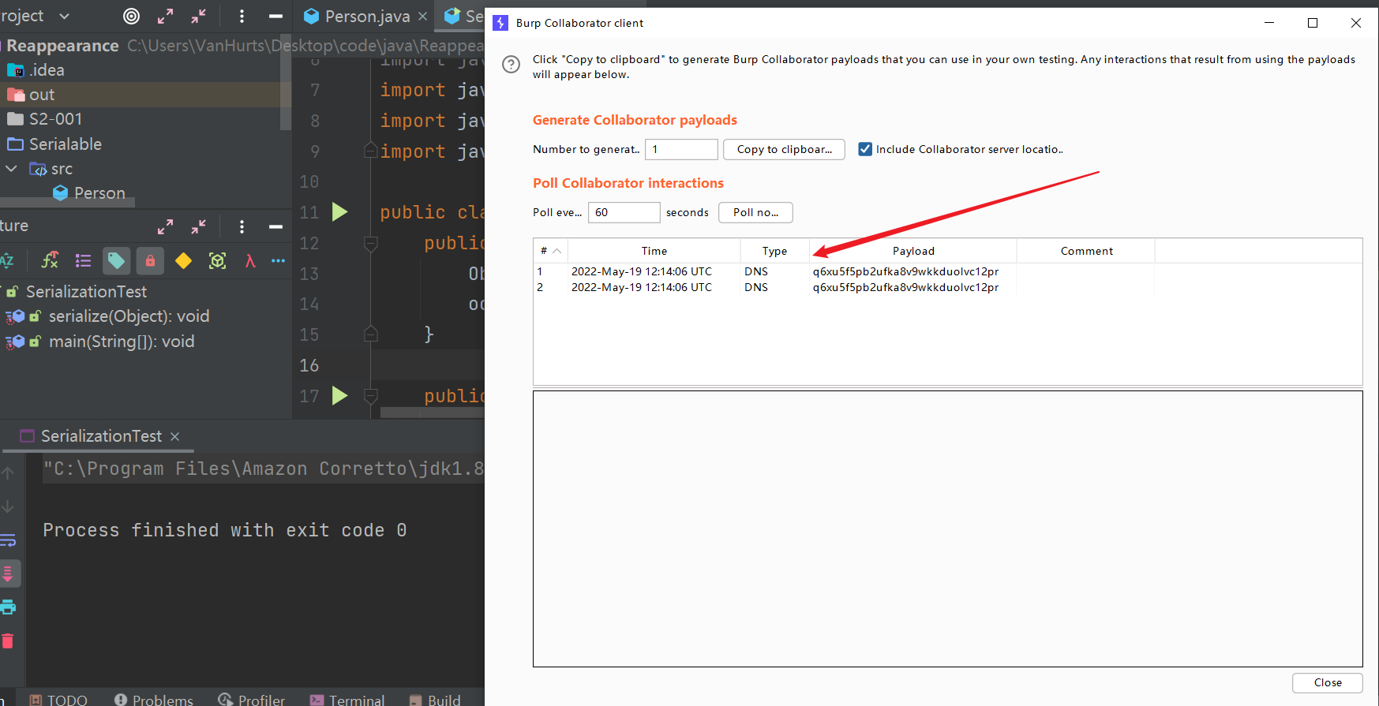Screen dimensions: 1379x706
Task: Sort interactions by Time column header
Action: [x=654, y=251]
